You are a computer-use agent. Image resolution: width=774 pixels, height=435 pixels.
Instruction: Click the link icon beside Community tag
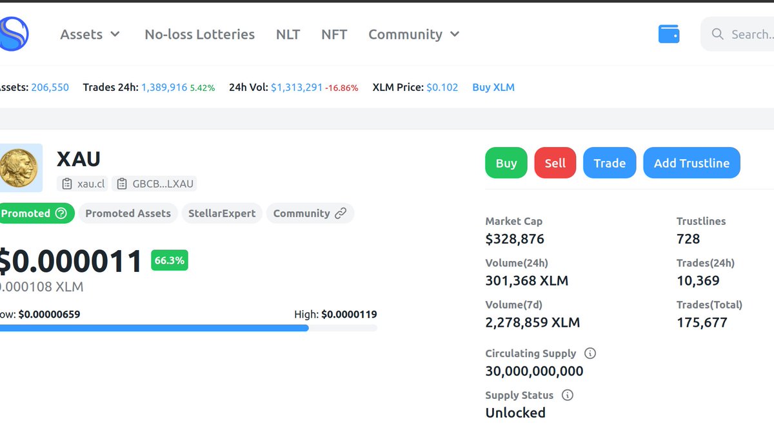pyautogui.click(x=341, y=213)
